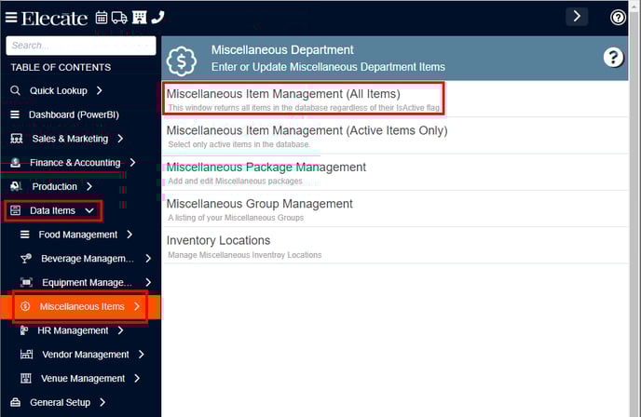This screenshot has width=641, height=417.
Task: Click the Dashboard (PowerBI) list icon
Action: pyautogui.click(x=15, y=114)
